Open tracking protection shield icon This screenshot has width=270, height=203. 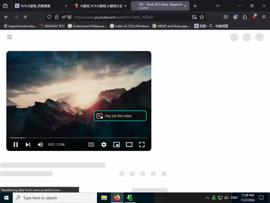49,17
